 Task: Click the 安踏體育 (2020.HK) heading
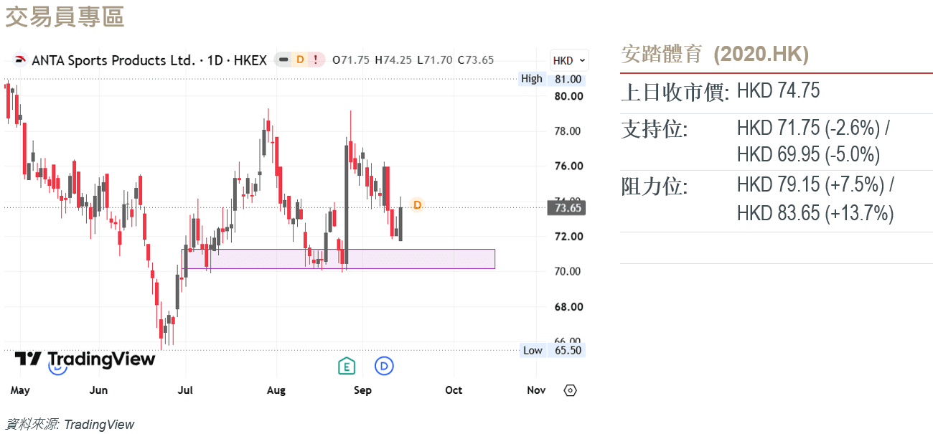(x=715, y=54)
